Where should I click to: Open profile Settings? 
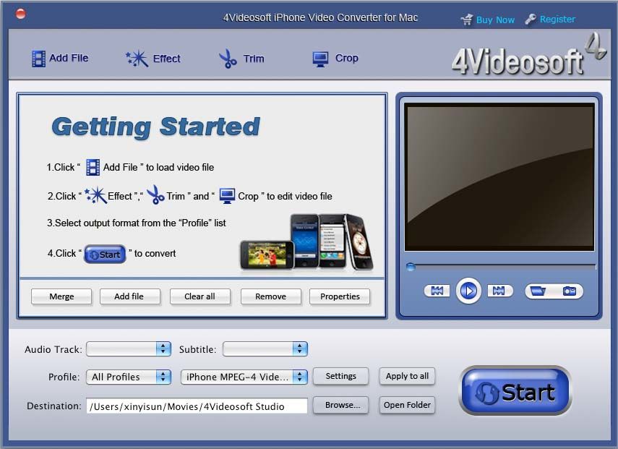pyautogui.click(x=341, y=376)
